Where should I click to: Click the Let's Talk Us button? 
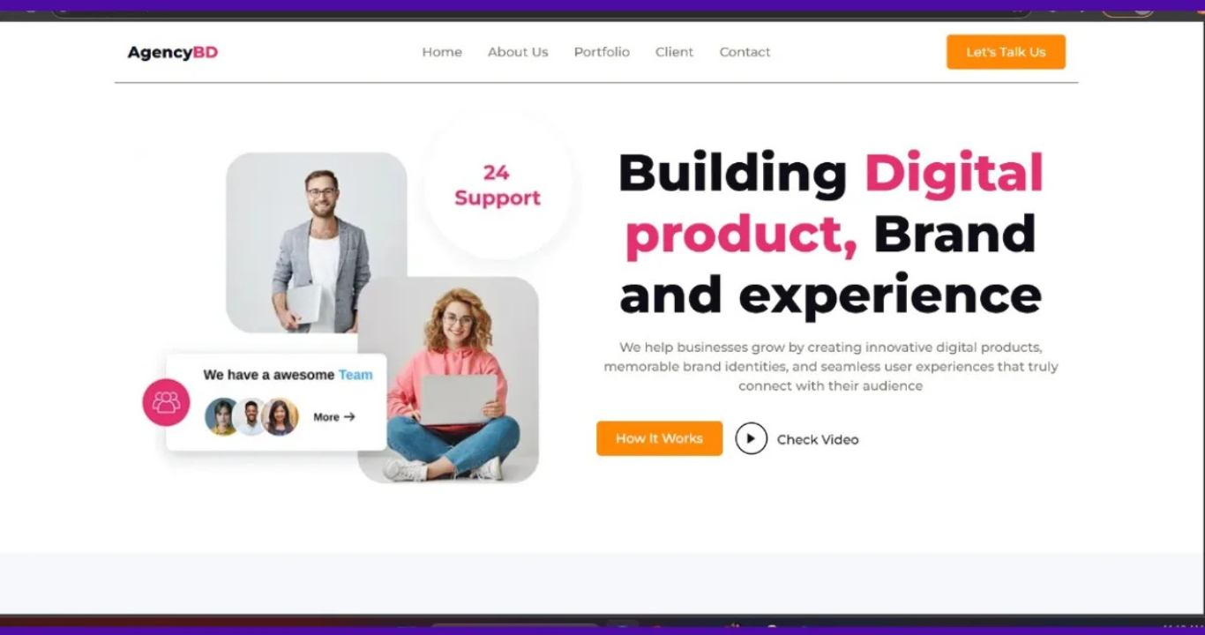[1006, 52]
